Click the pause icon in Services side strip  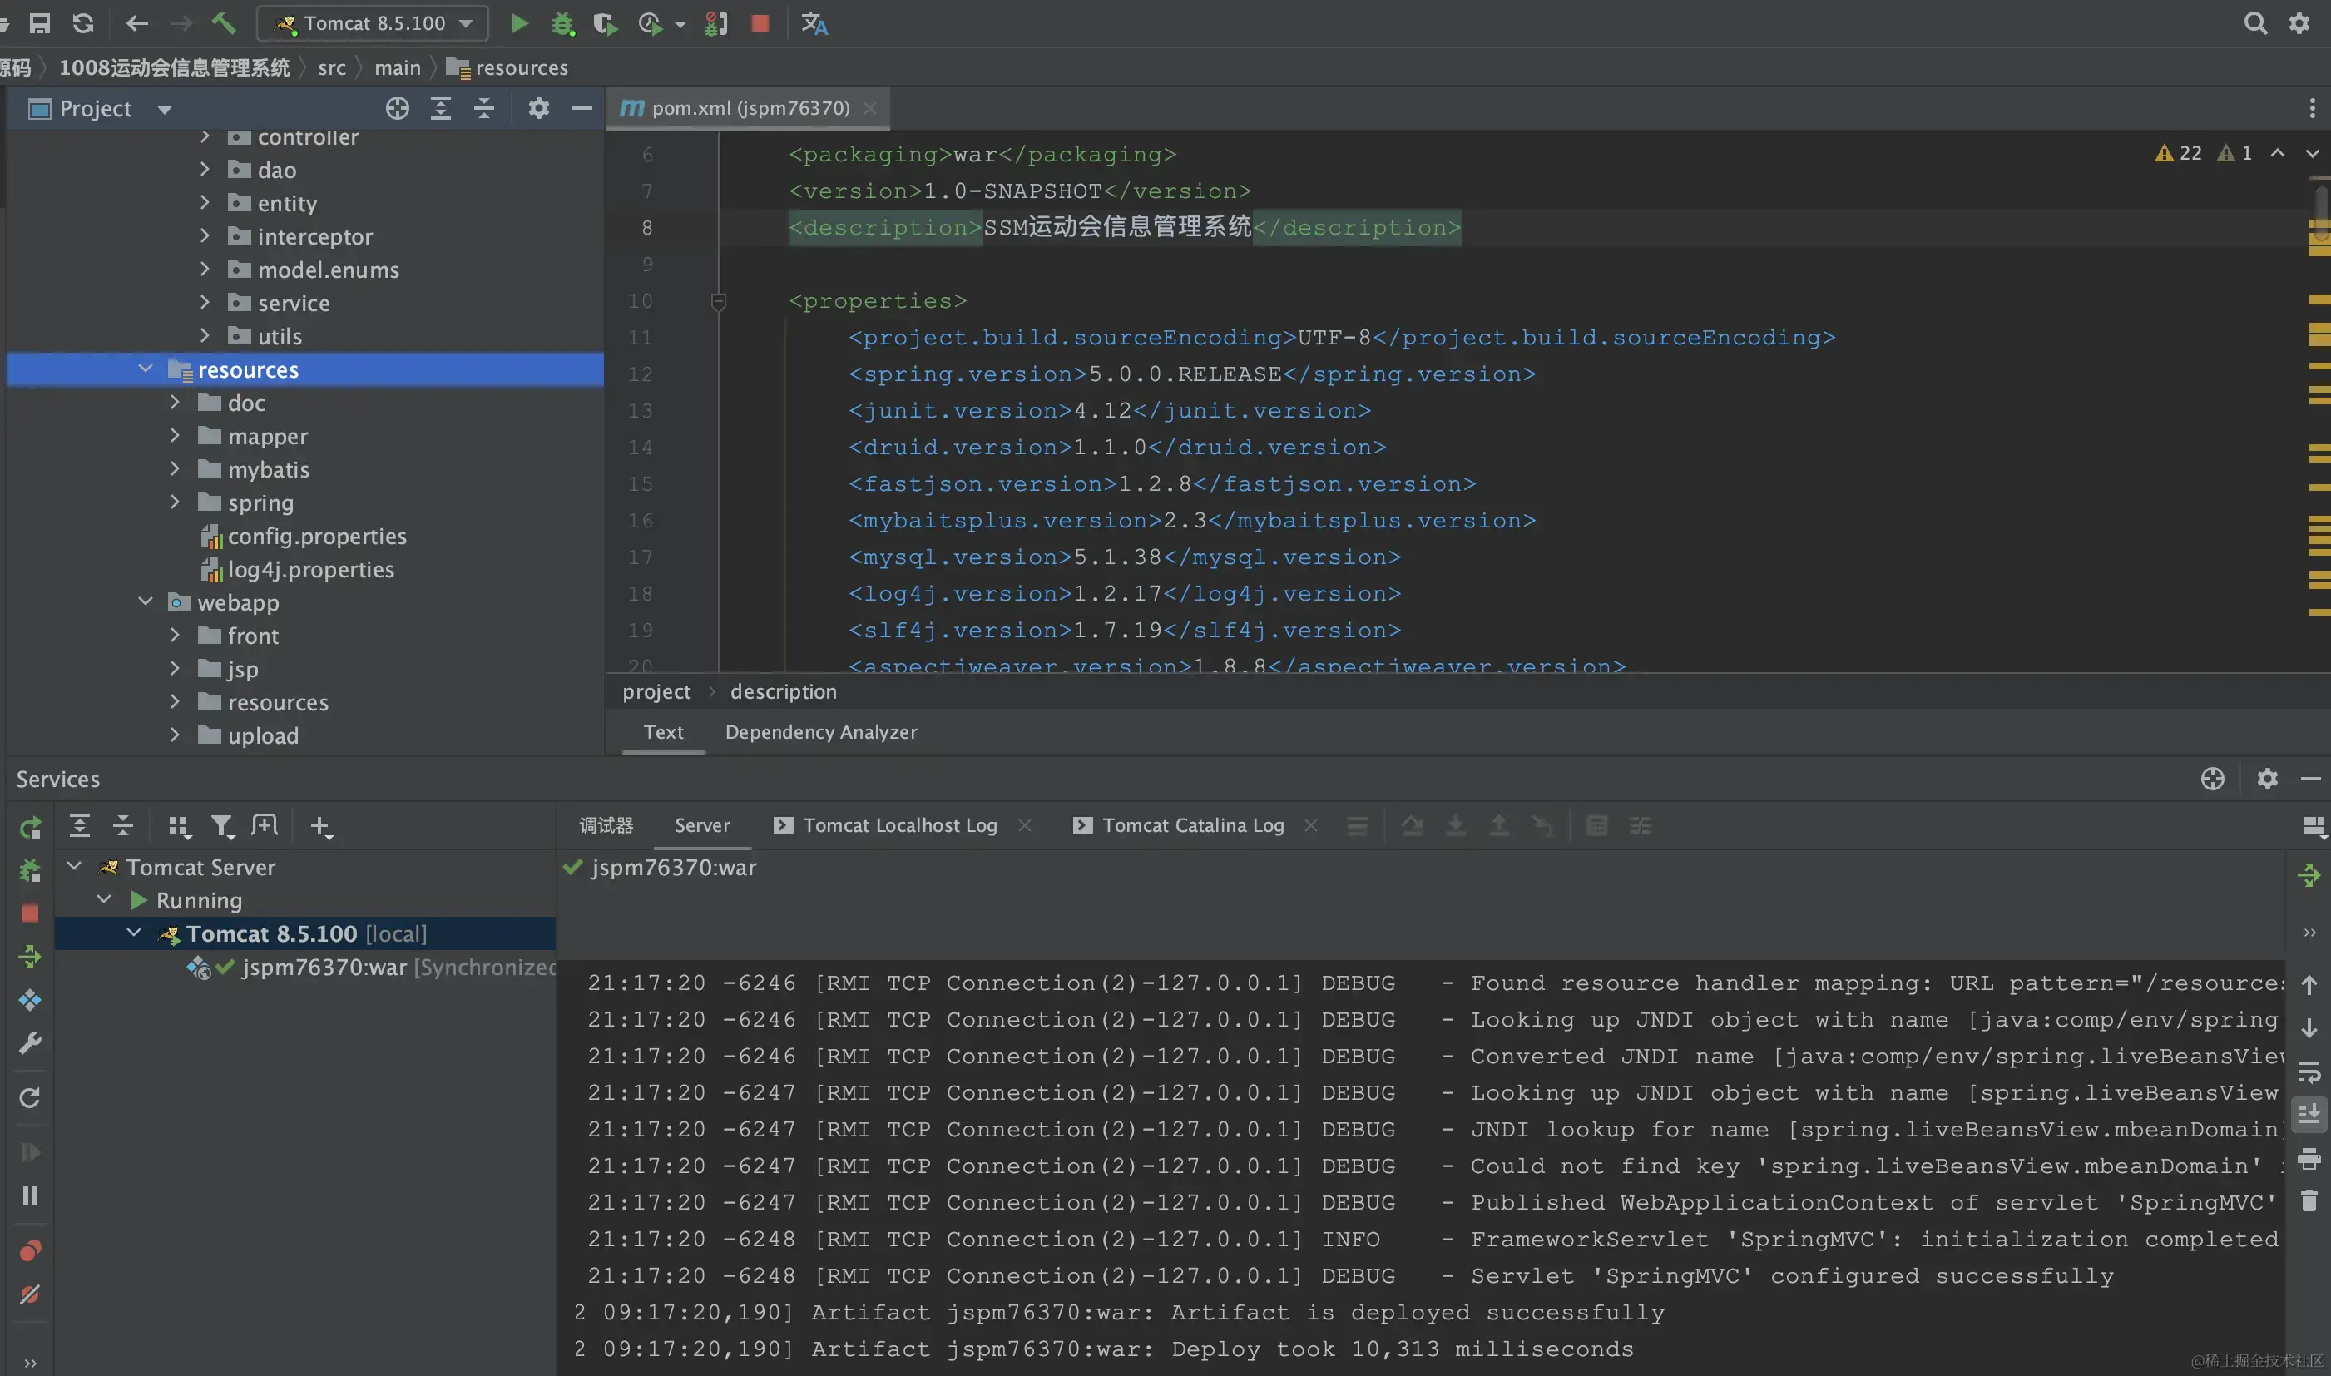pyautogui.click(x=30, y=1195)
